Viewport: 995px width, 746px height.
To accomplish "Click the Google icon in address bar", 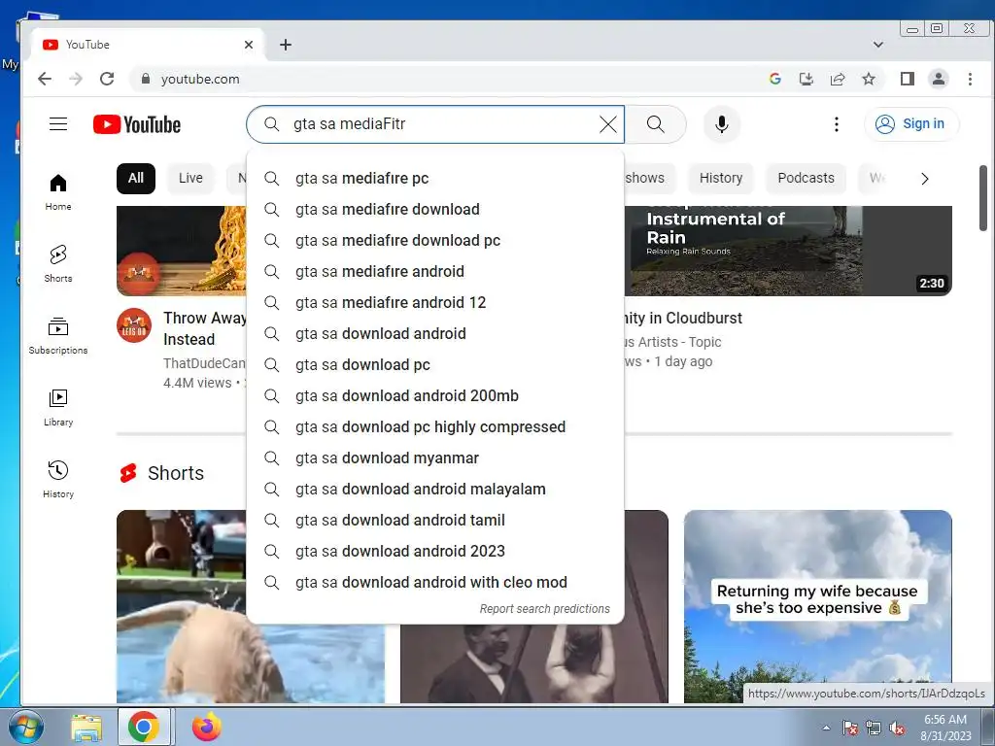I will tap(774, 79).
